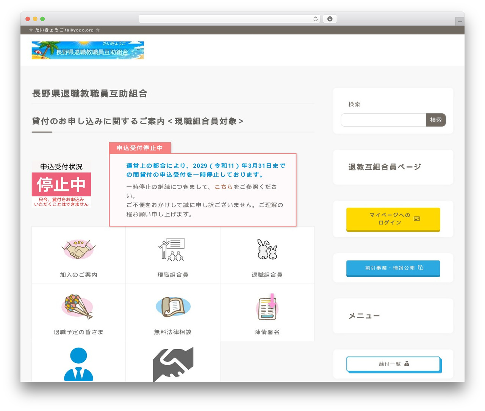Viewport: 485px width, 411px height.
Task: Open the 無料法律相談 label link
Action: pyautogui.click(x=173, y=332)
